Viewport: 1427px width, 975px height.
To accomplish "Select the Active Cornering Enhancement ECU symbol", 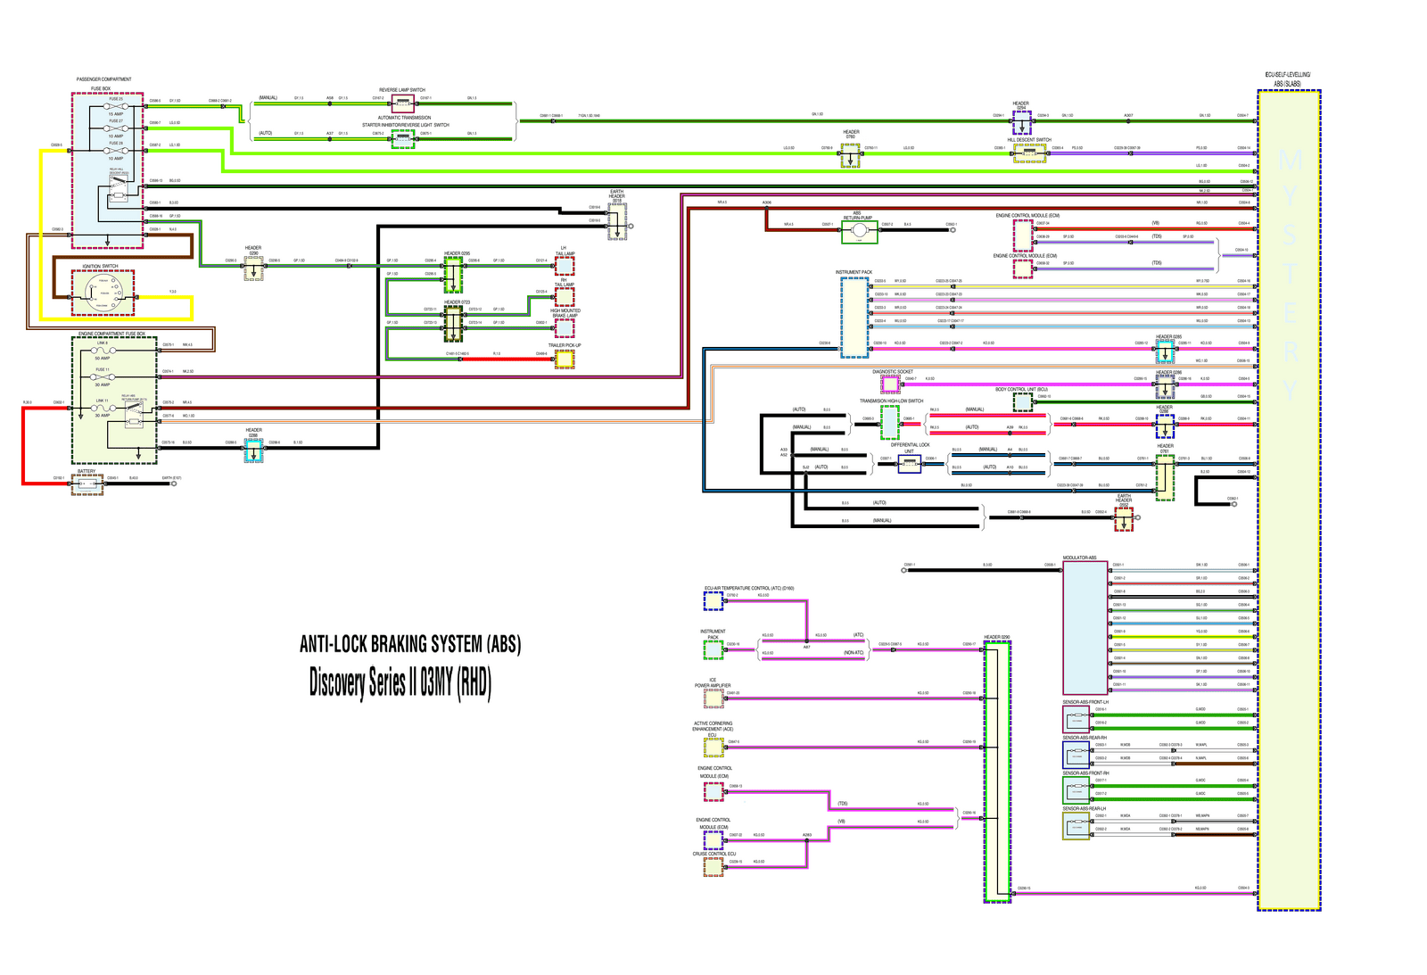I will pos(713,748).
